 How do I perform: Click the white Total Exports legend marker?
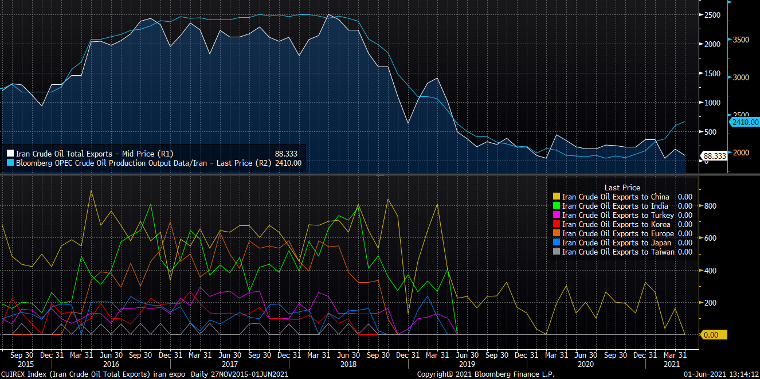pos(10,154)
